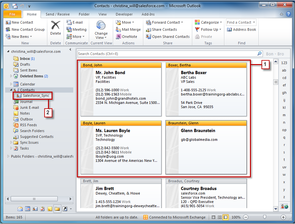The width and height of the screenshot is (295, 224).
Task: Collapse the Contacts folder
Action: (x=11, y=90)
